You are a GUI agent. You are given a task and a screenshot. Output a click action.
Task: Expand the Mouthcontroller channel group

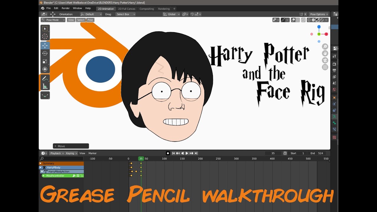(44, 176)
